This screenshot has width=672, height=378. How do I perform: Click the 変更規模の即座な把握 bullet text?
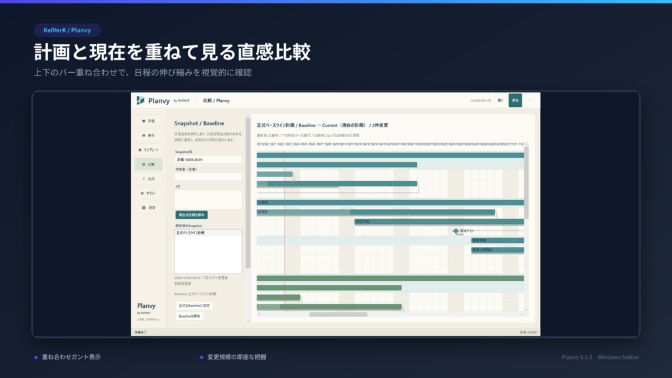[x=237, y=357]
